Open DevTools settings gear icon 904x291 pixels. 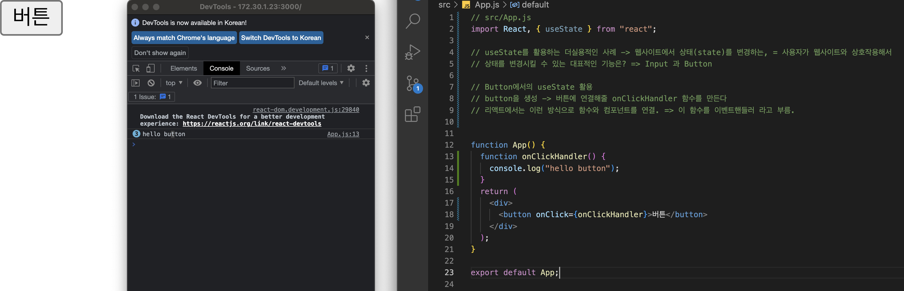click(x=351, y=68)
